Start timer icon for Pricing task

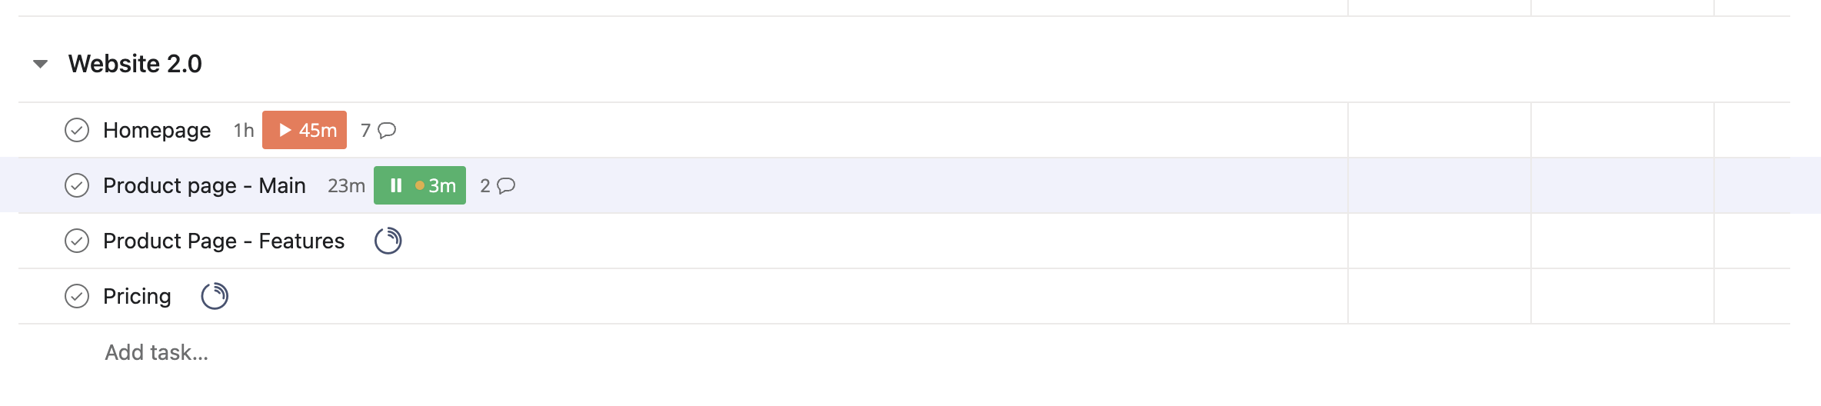coord(215,296)
